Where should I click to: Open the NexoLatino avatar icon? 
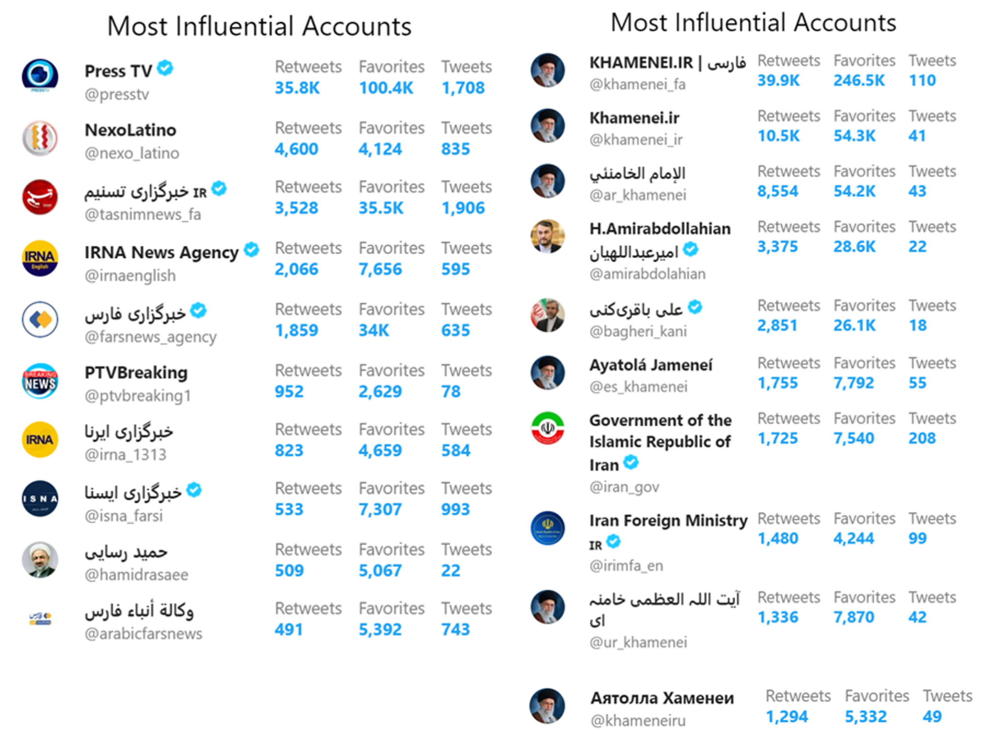pos(40,138)
